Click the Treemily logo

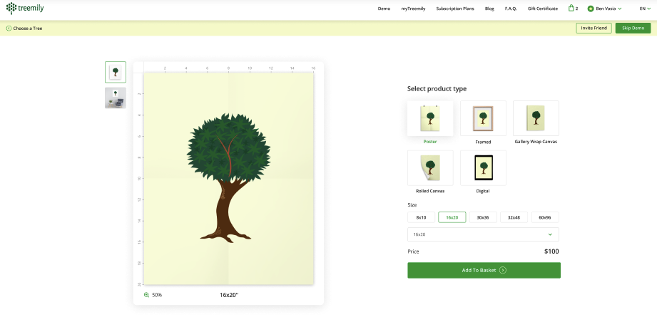click(25, 8)
